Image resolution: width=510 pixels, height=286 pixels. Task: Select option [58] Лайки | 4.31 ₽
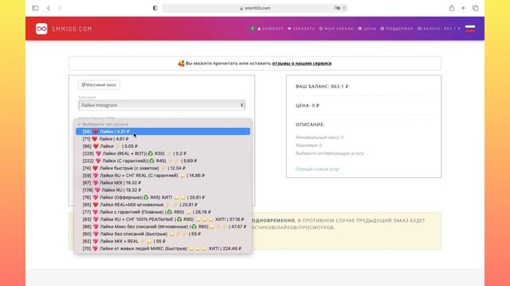click(163, 131)
